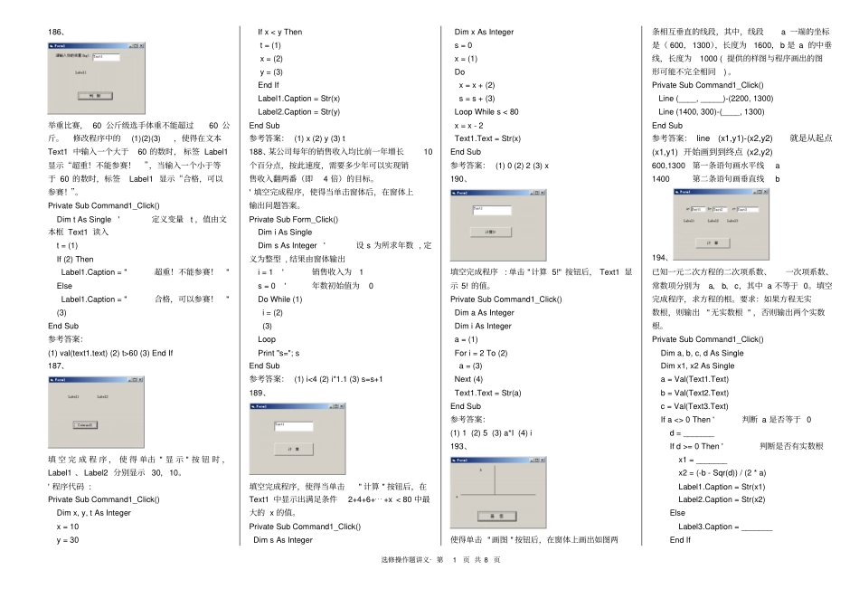Click the line "Loop While s < 80"
859x608 pixels.
486,112
